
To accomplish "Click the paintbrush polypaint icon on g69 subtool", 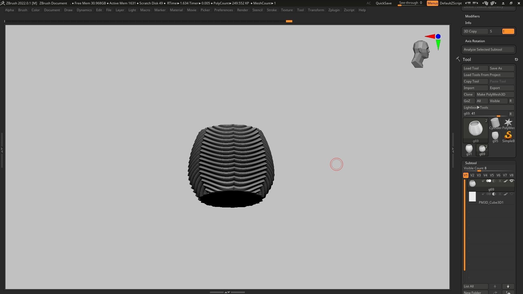I will pyautogui.click(x=506, y=181).
